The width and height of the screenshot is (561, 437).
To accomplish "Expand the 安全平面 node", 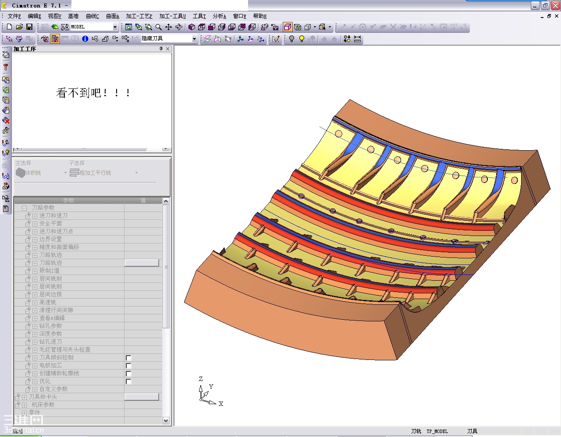I will (x=35, y=224).
